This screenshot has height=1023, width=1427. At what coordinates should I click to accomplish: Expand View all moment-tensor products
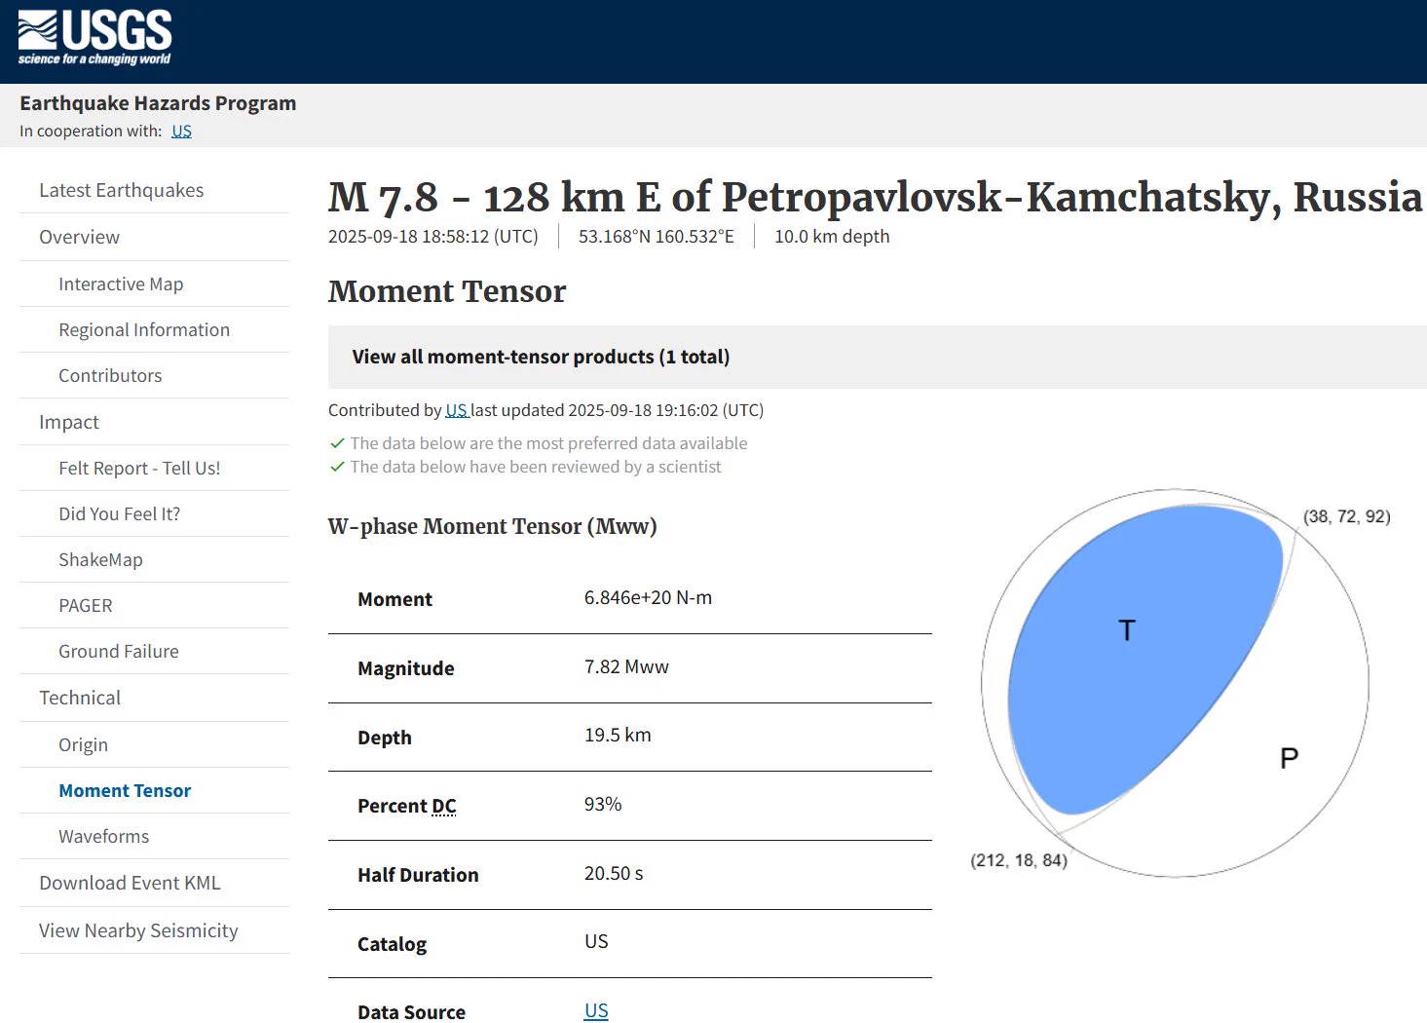tap(877, 357)
